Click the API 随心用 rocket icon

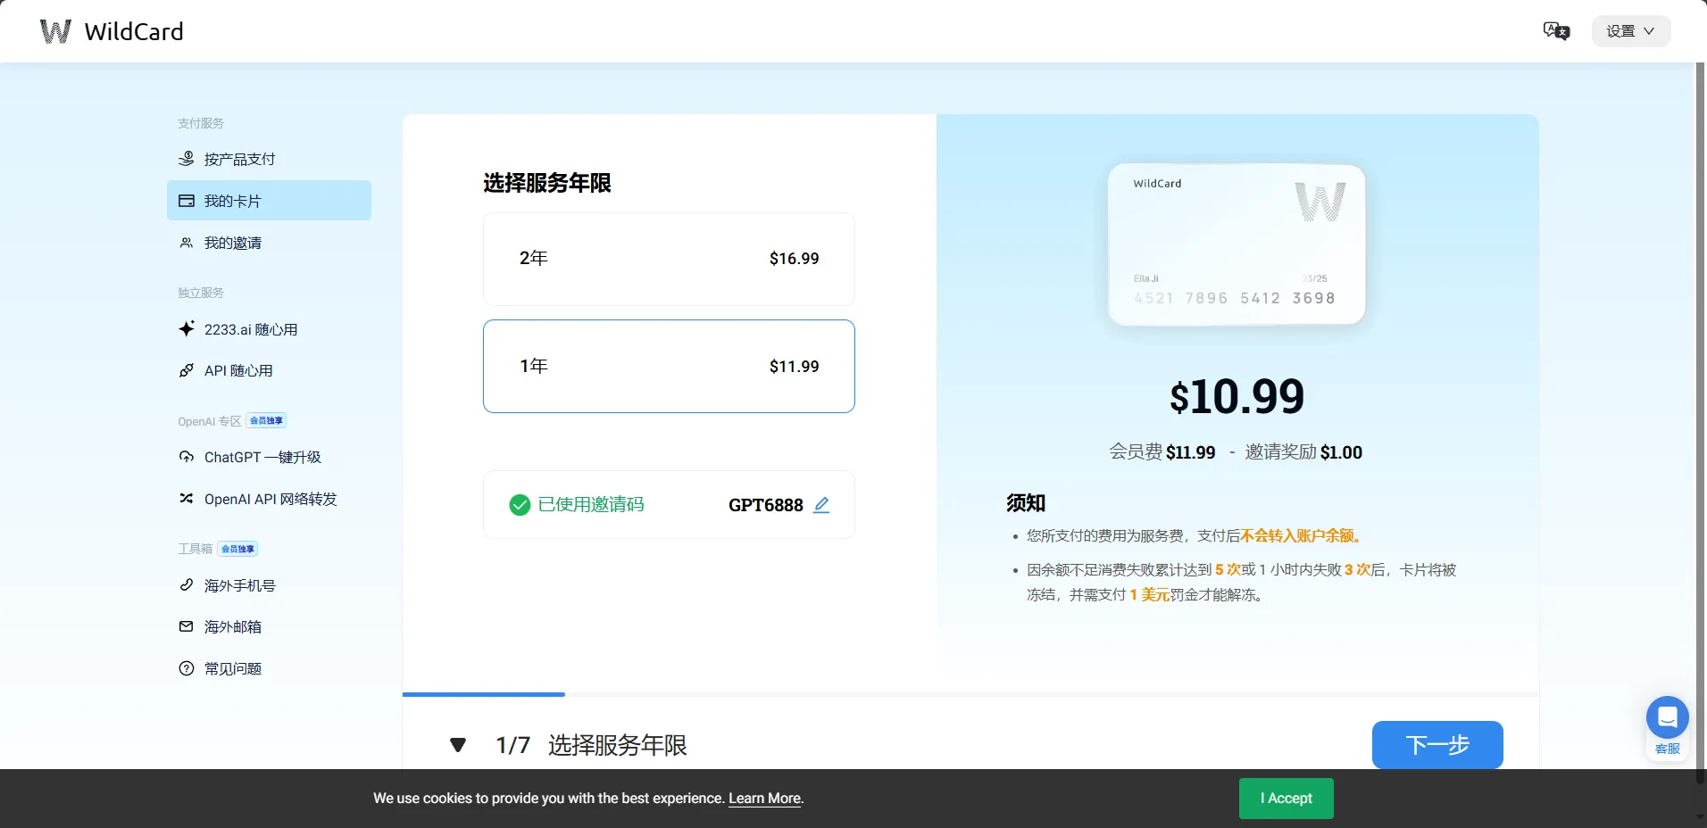point(187,370)
